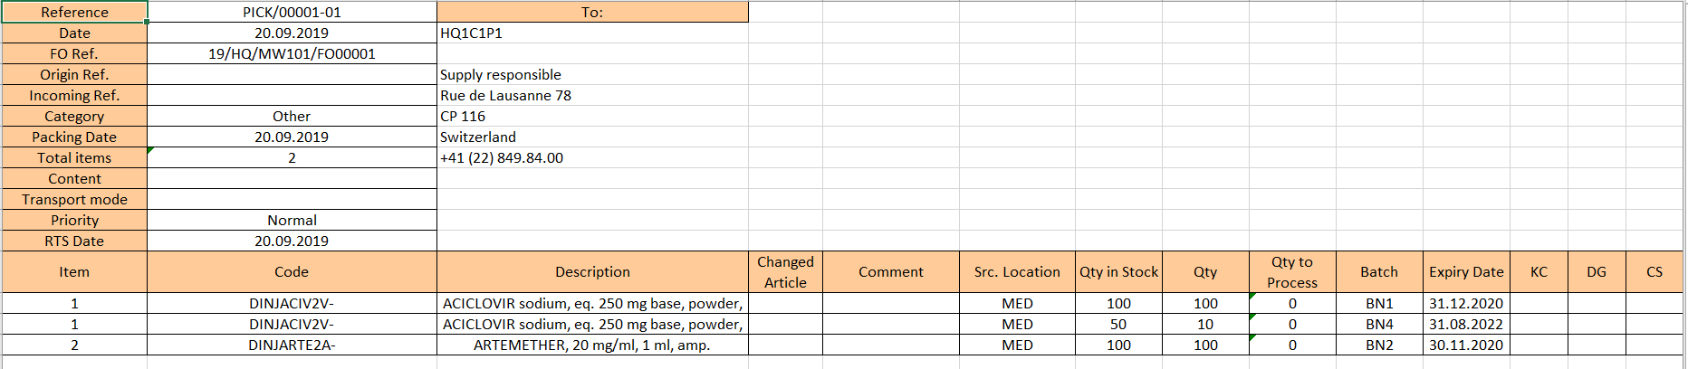Click the PICK/00001-01 reference value cell

292,12
